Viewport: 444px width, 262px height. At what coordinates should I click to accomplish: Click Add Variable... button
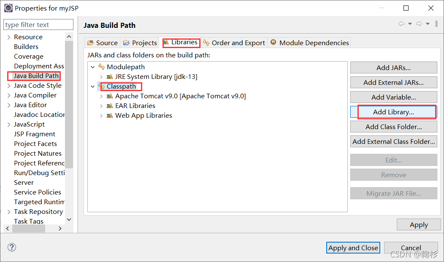[x=394, y=97]
